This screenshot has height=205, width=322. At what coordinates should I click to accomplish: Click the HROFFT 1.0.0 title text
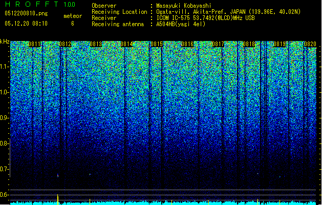[40, 4]
